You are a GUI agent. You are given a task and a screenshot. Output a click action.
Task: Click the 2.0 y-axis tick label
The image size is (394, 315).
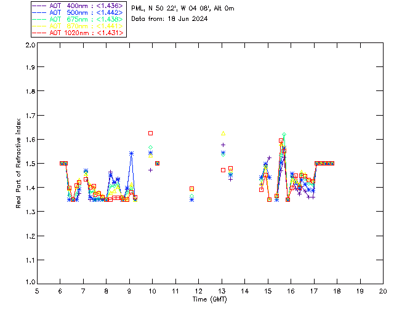click(30, 45)
